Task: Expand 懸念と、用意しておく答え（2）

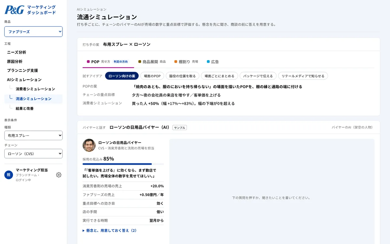Action: [110, 230]
